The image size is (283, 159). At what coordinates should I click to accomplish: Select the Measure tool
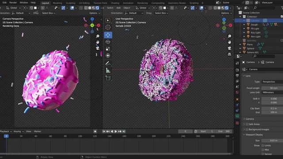click(108, 70)
